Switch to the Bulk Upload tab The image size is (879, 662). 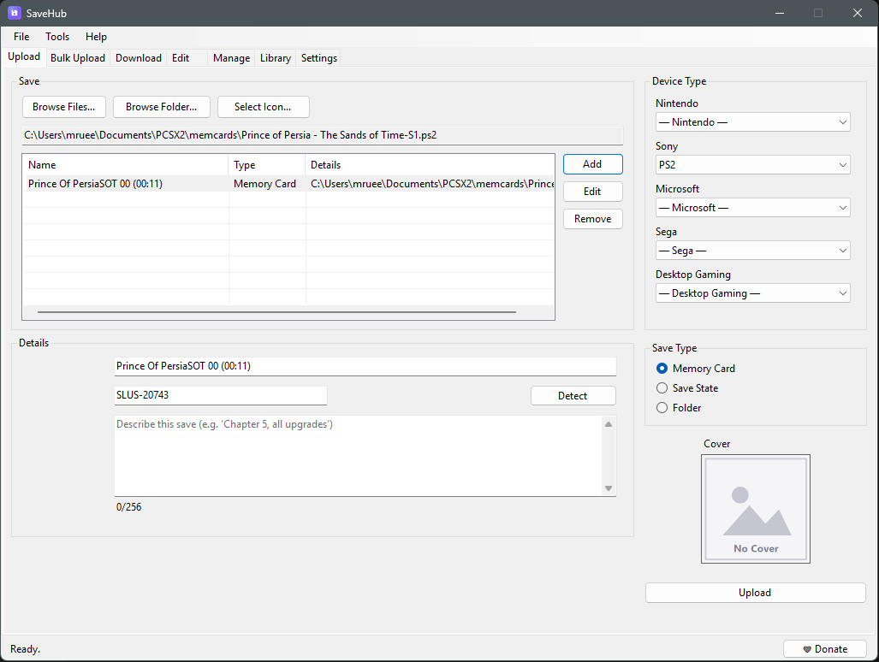(77, 58)
